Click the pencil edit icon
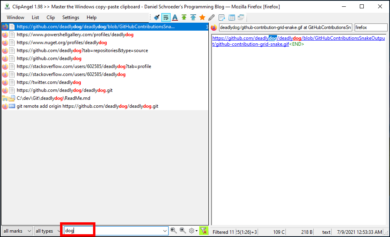This screenshot has width=390, height=237. (x=211, y=17)
